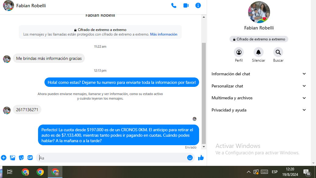Expand the Personalizar chat section
This screenshot has height=178, width=316.
(258, 86)
